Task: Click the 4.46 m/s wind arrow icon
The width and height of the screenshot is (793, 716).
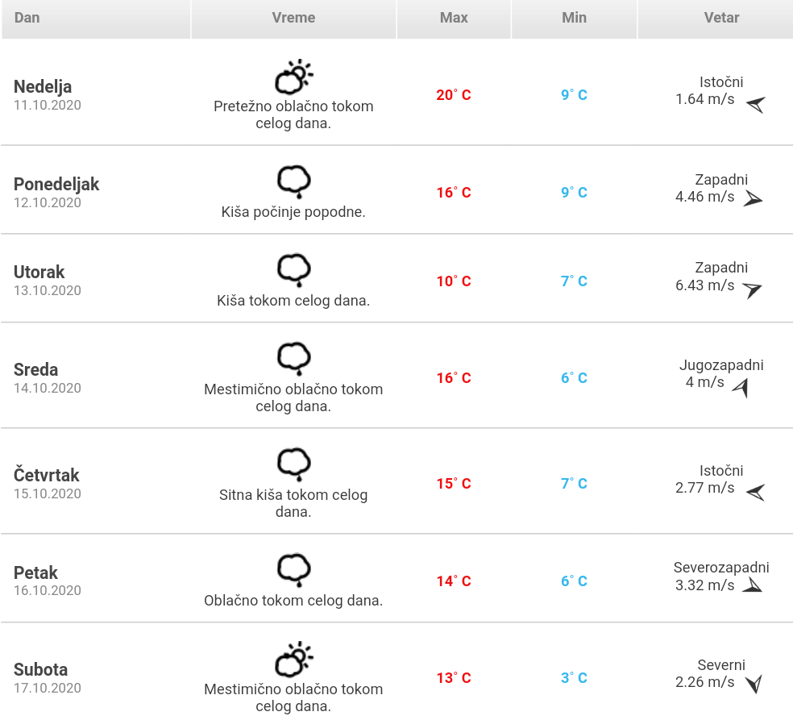Action: click(x=753, y=199)
